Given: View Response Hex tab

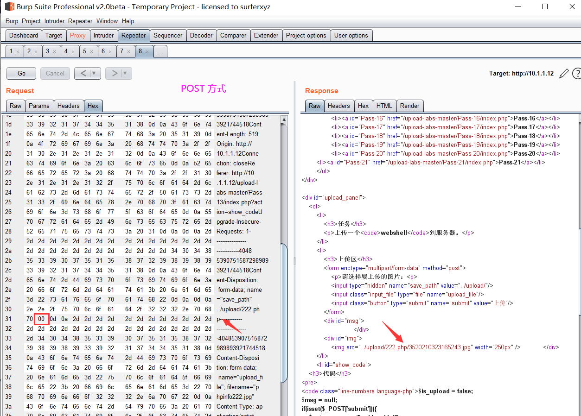Looking at the screenshot, I should 364,106.
